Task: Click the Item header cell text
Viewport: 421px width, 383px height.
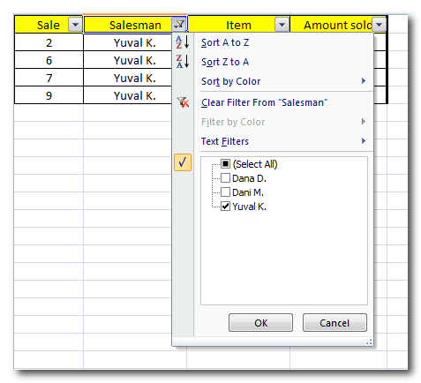Action: point(238,25)
